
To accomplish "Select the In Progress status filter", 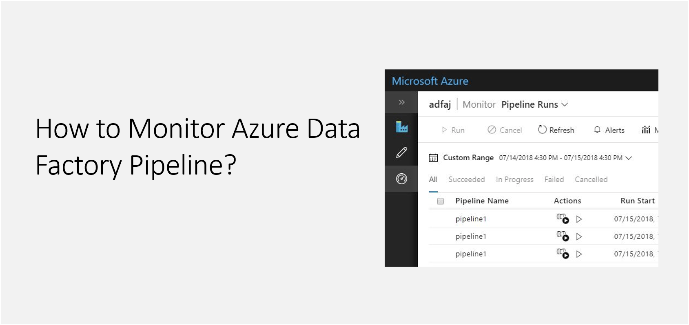I will pos(514,179).
